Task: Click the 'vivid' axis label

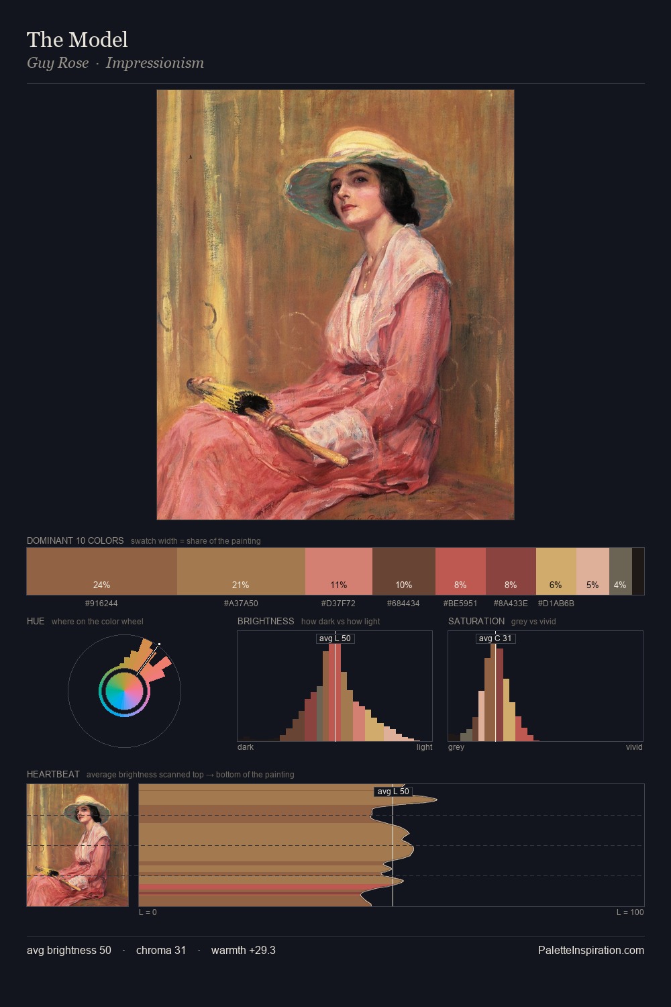Action: click(634, 747)
